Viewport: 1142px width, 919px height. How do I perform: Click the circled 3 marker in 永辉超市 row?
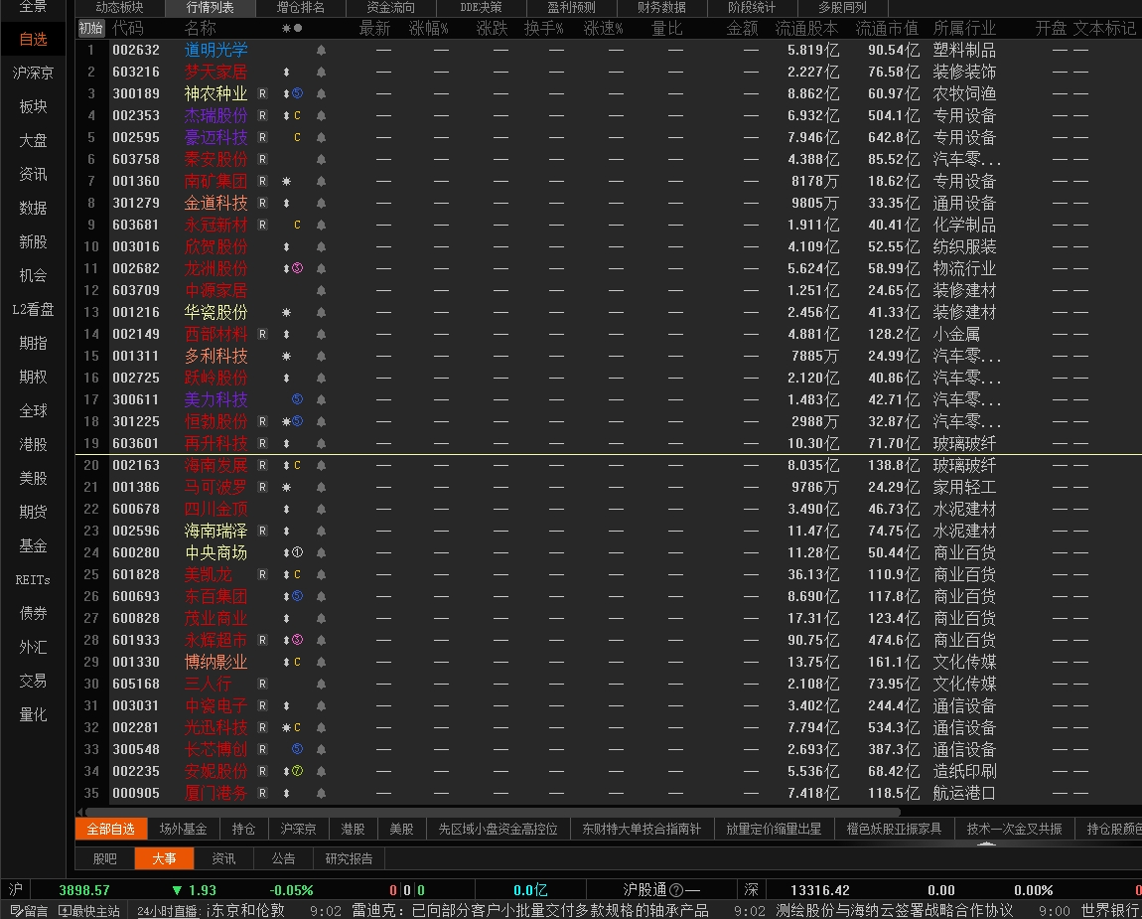coord(297,640)
